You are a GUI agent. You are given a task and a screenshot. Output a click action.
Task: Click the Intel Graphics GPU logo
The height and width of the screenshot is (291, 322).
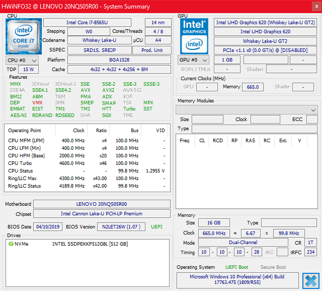(194, 36)
